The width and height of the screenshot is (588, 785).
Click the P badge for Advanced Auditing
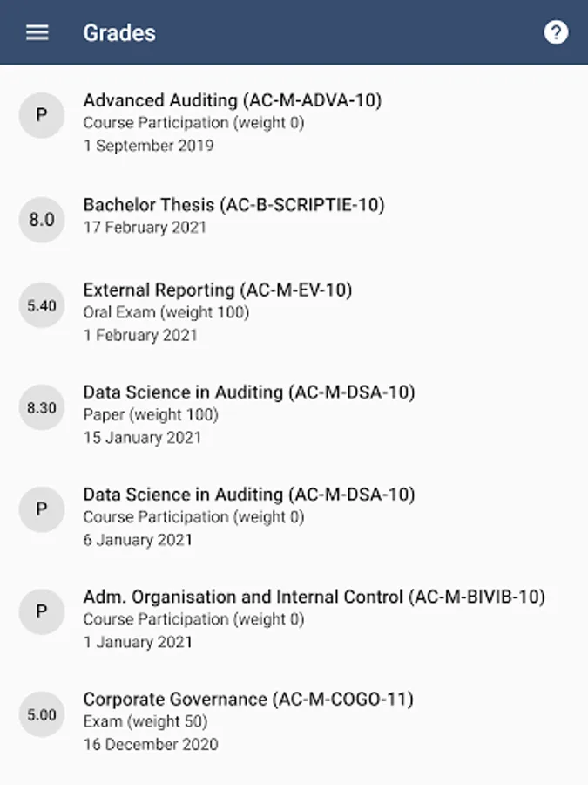point(42,115)
